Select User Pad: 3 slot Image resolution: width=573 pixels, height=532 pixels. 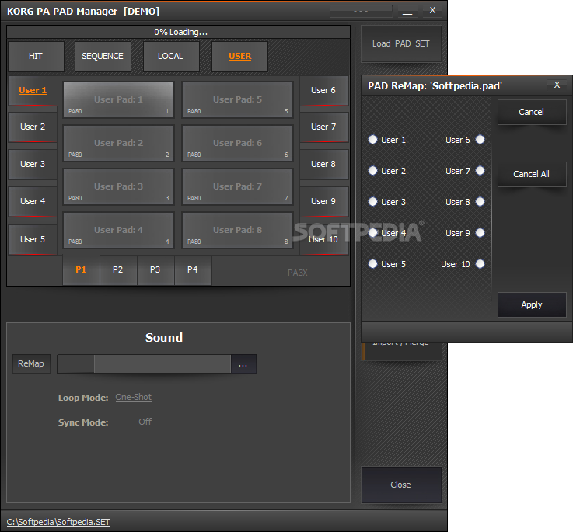(x=118, y=186)
